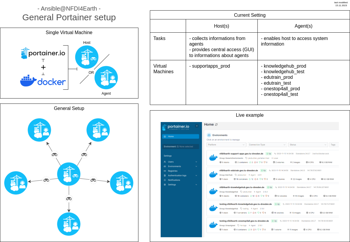350x242 pixels.
Task: Click the Up badge of support-apps environment
Action: pyautogui.click(x=269, y=153)
